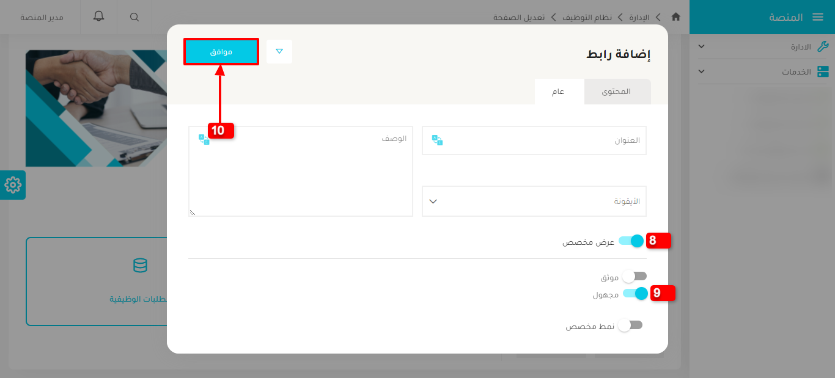Enable the موثق toggle
Viewport: 835px width, 378px height.
coord(634,276)
